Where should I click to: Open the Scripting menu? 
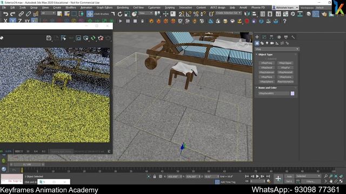pyautogui.click(x=170, y=8)
